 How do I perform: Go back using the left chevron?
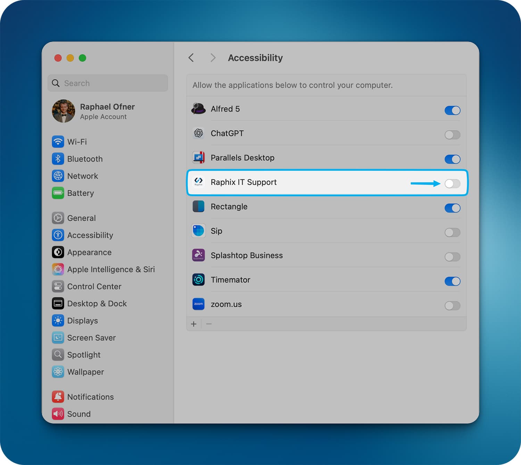pyautogui.click(x=191, y=58)
